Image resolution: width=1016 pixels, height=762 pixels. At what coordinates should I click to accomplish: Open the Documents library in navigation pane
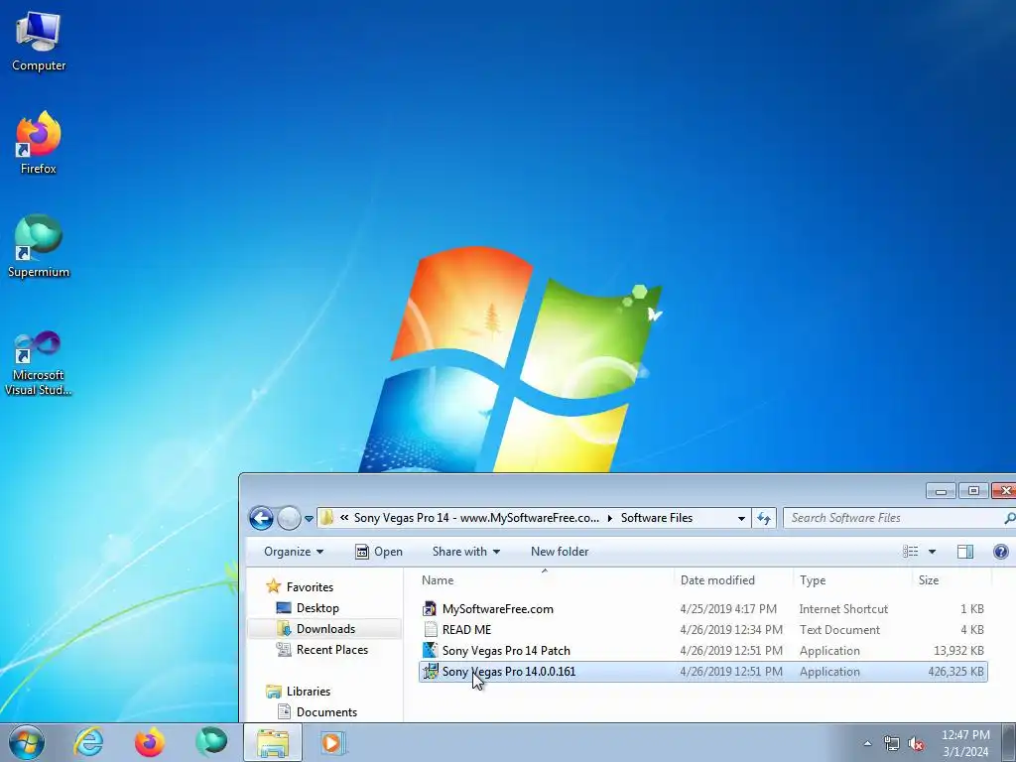coord(317,712)
